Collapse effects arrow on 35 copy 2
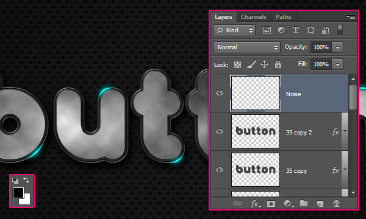Screen dimensions: 366x219 [x=345, y=132]
